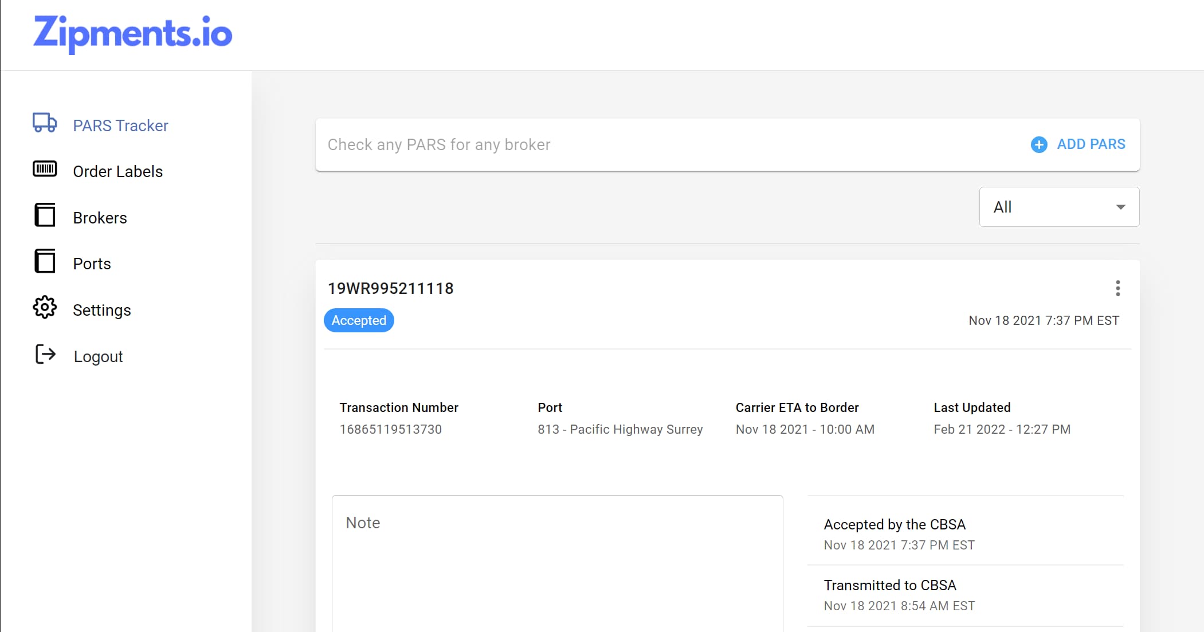1204x632 pixels.
Task: Go to Order Labels page
Action: tap(117, 171)
